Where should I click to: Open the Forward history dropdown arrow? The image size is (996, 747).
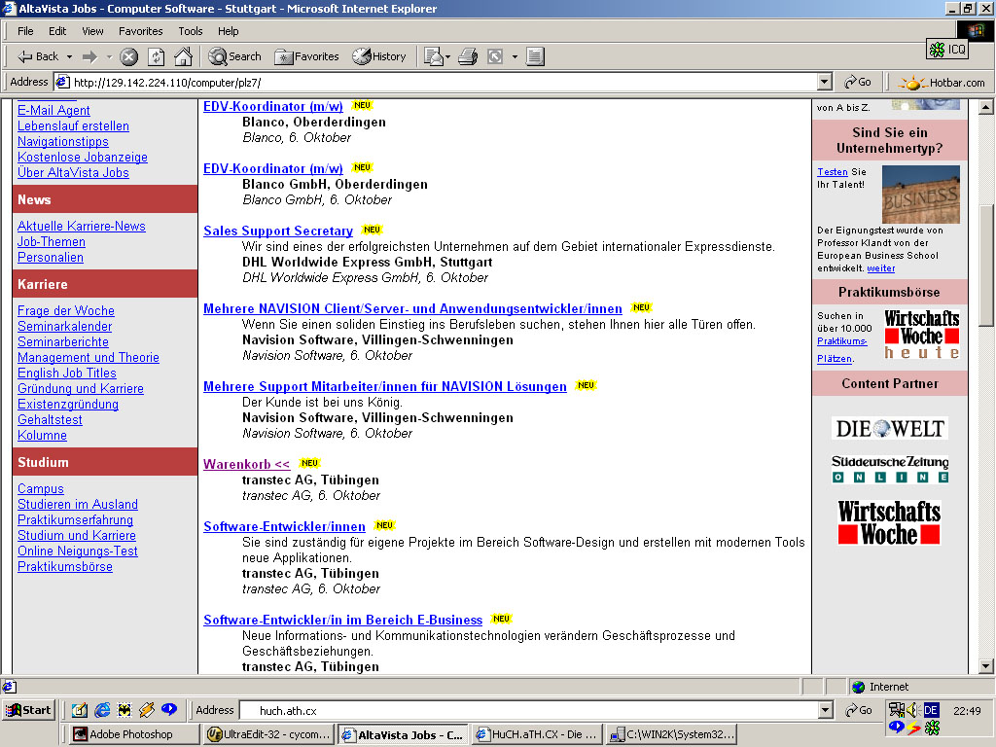109,56
